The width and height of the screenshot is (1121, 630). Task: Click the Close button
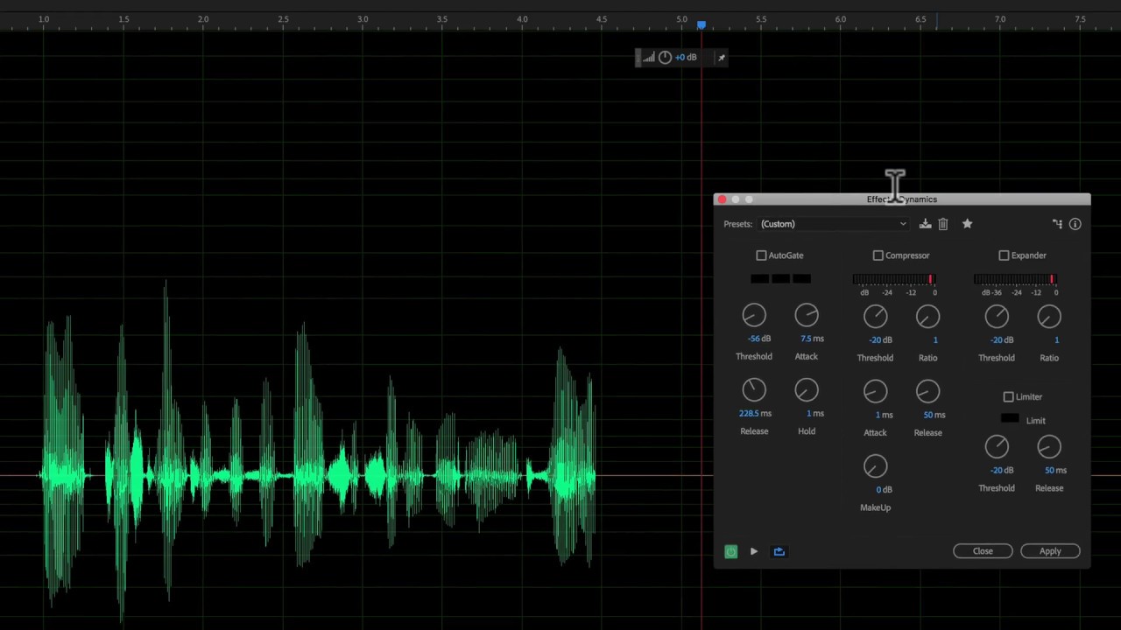(983, 551)
